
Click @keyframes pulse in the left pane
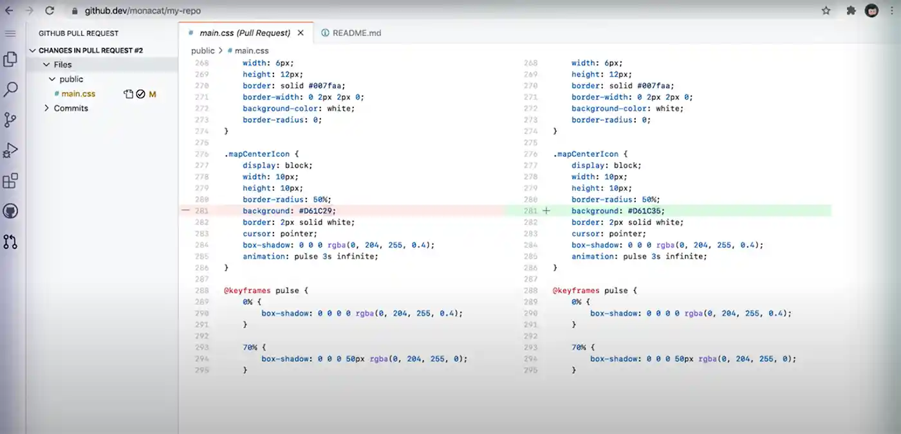pos(261,291)
